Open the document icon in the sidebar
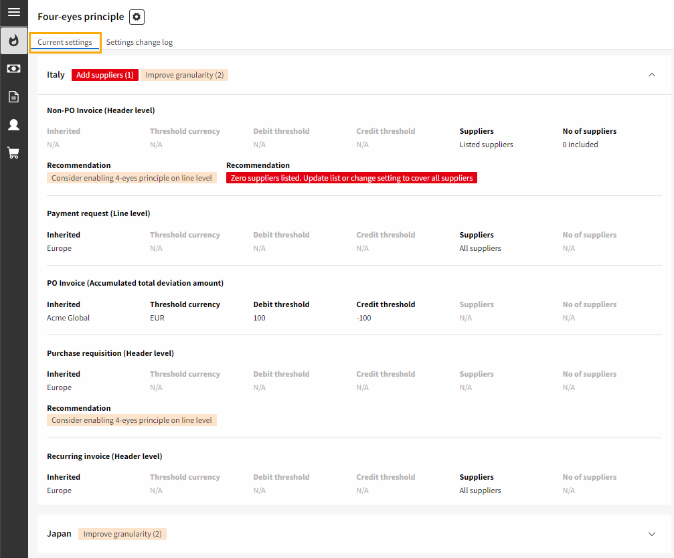The height and width of the screenshot is (558, 674). [x=13, y=96]
